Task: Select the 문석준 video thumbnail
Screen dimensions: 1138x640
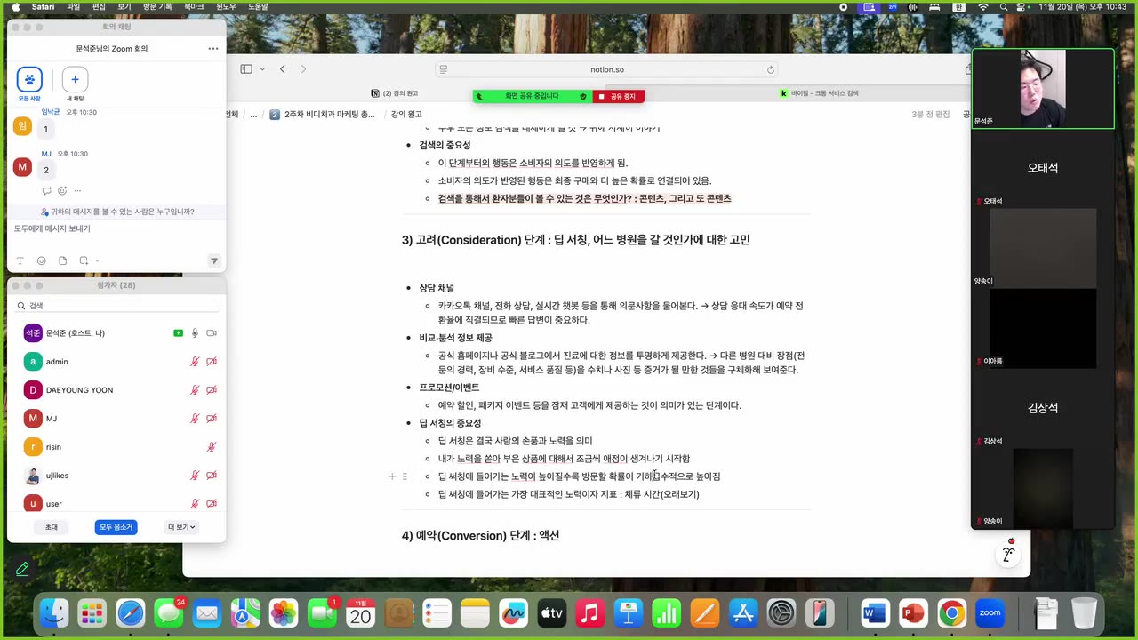Action: (1043, 88)
